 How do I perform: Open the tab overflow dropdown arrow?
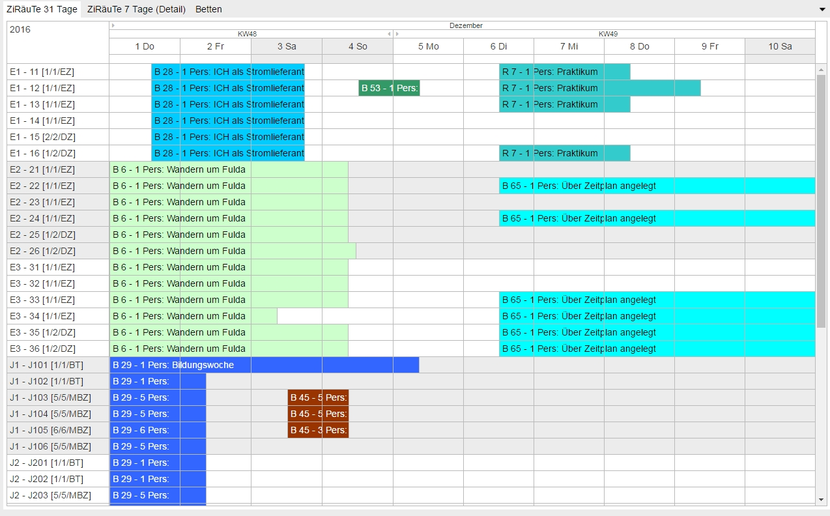tap(822, 9)
